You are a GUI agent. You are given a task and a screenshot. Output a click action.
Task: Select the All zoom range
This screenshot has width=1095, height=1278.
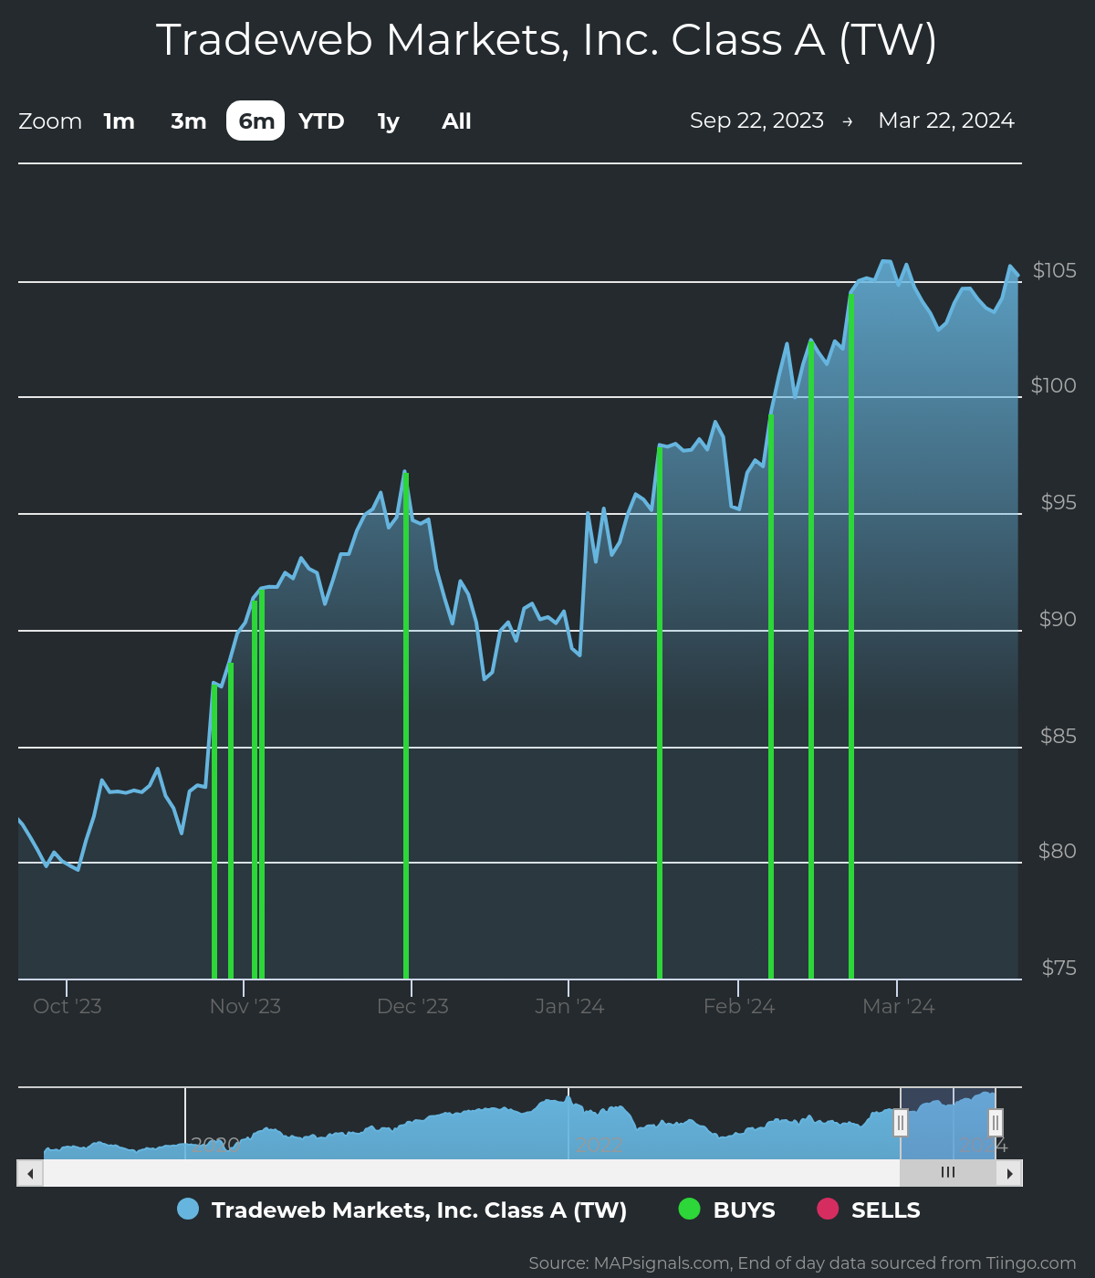[456, 120]
